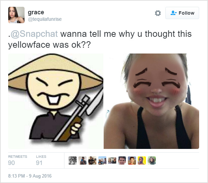Open grace's profile avatar
The width and height of the screenshot is (208, 183).
(16, 15)
